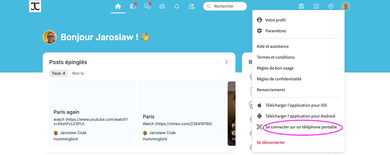Screen dimensions: 390x155
Task: Show next pinned posts with right chevron
Action: click(226, 62)
